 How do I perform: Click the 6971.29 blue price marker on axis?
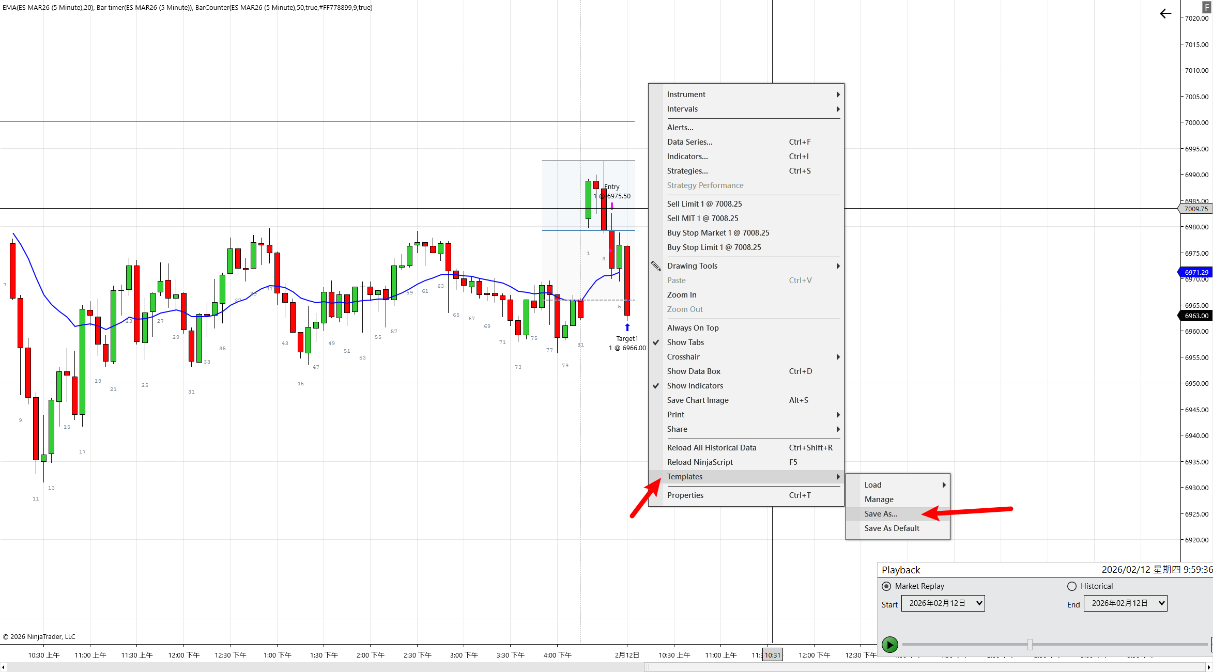1196,272
